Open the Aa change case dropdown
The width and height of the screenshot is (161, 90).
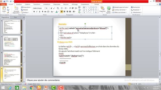pyautogui.click(x=52, y=12)
